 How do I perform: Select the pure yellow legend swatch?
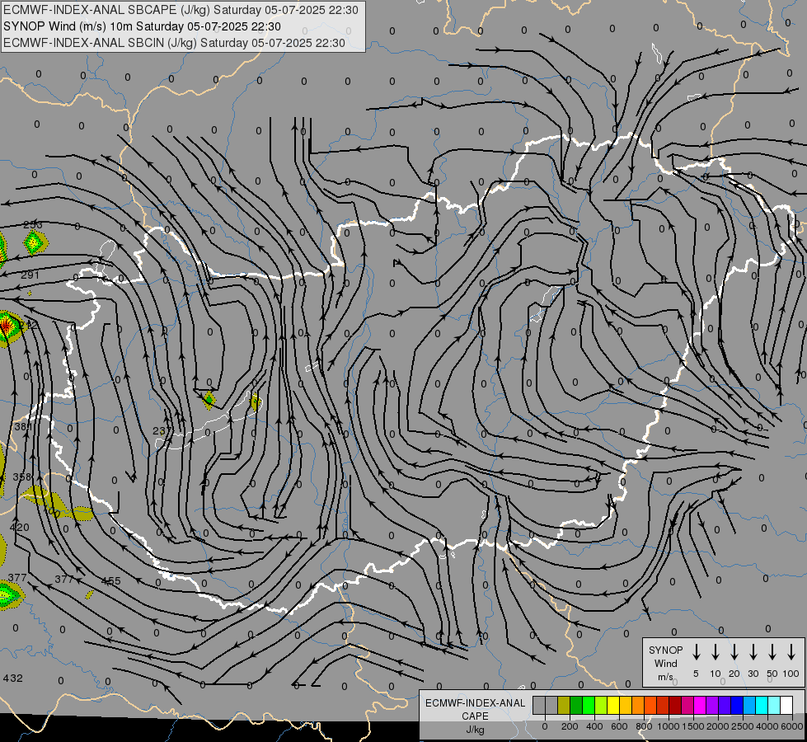pos(613,705)
